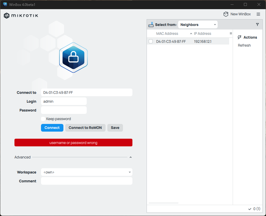The height and width of the screenshot is (216, 266).
Task: Click the Actions lightning icon
Action: (239, 37)
